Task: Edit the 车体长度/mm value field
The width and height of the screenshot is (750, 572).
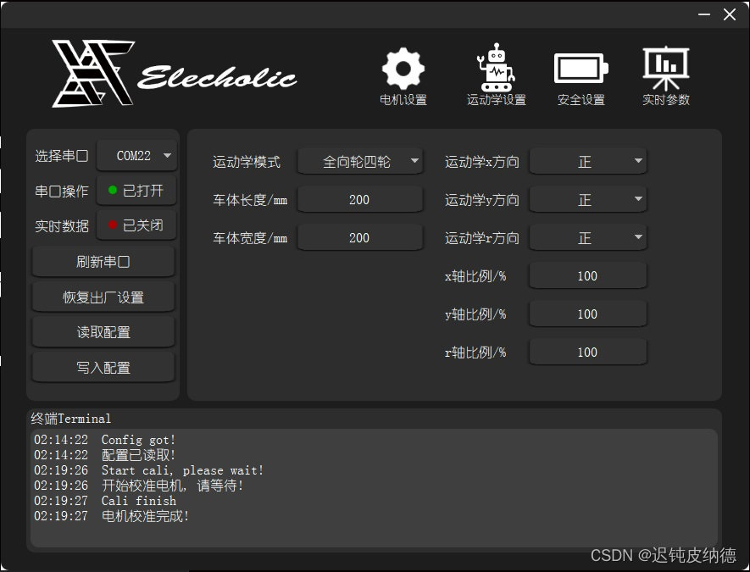Action: tap(360, 198)
